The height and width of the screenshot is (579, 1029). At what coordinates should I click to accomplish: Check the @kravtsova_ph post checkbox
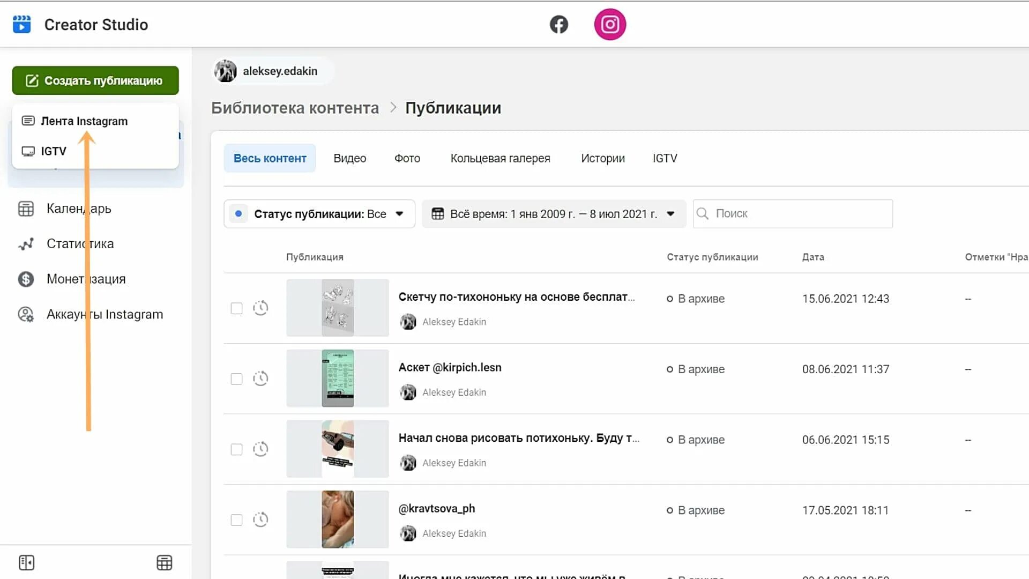tap(236, 520)
